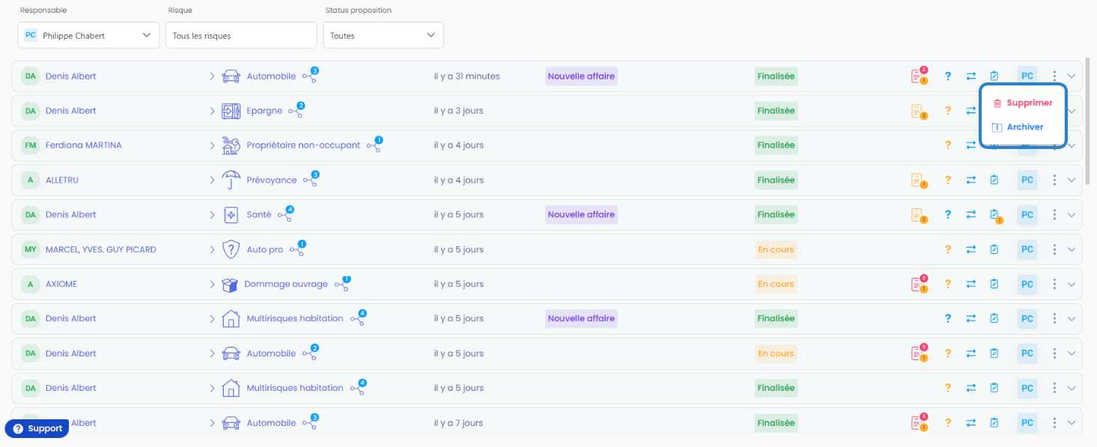
Task: Click the vertical scrollbar of the proposals list
Action: (1087, 120)
